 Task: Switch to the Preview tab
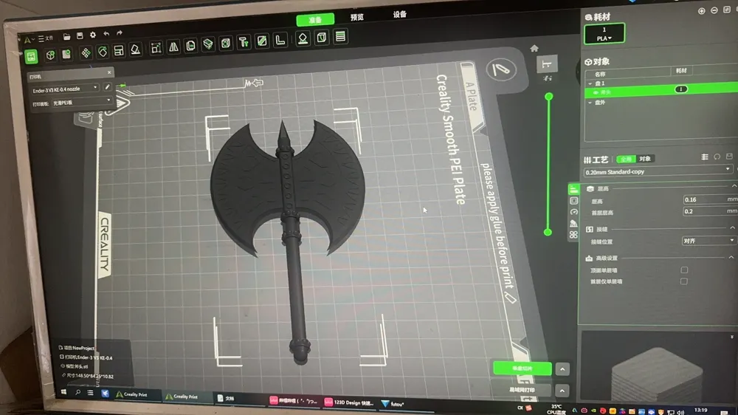pos(356,17)
